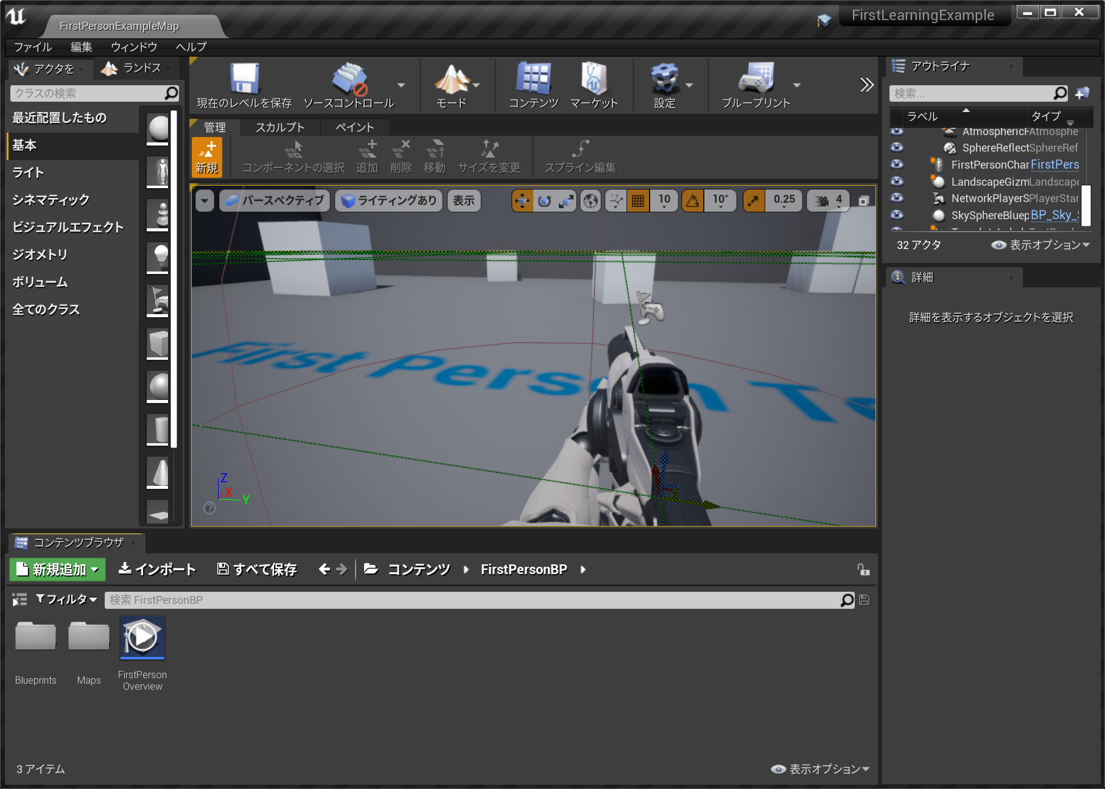Select scale gizmo mode icon in viewport
The height and width of the screenshot is (789, 1105).
coord(566,200)
